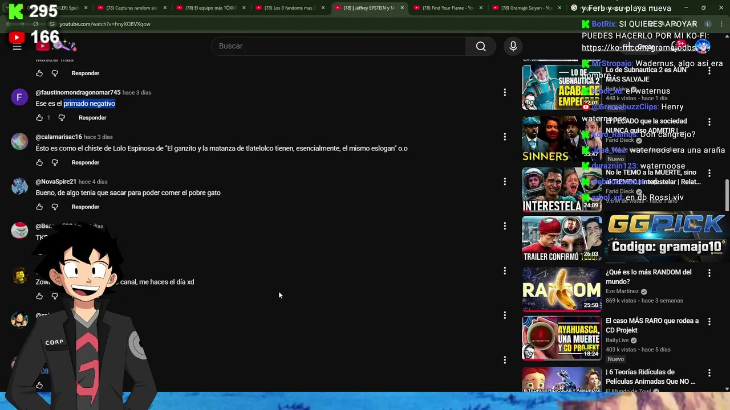Open the RANDOM banana video thumbnail
730x410 pixels.
[x=562, y=289]
